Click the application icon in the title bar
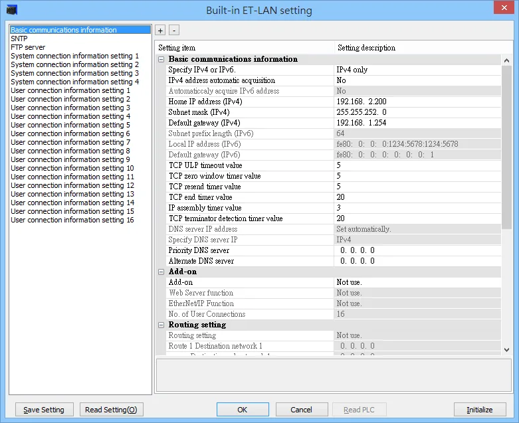The width and height of the screenshot is (519, 423). (x=11, y=9)
